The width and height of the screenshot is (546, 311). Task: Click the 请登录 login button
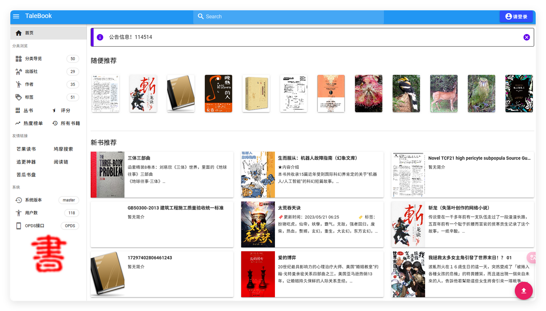point(516,16)
